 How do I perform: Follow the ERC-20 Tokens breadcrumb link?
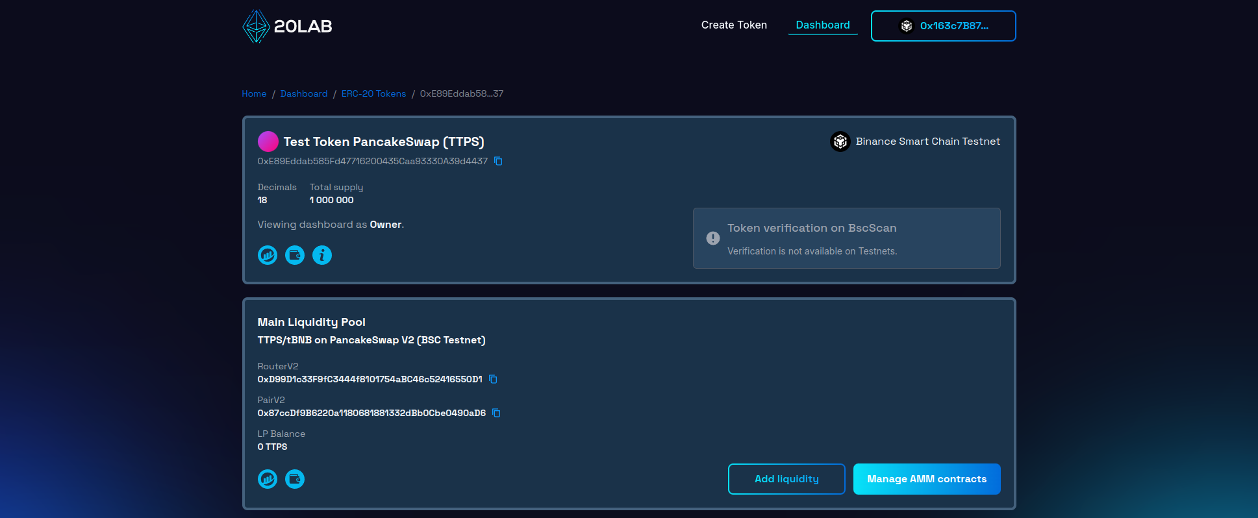[x=373, y=94]
